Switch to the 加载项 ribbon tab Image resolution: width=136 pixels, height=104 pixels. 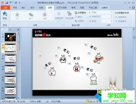coord(104,8)
